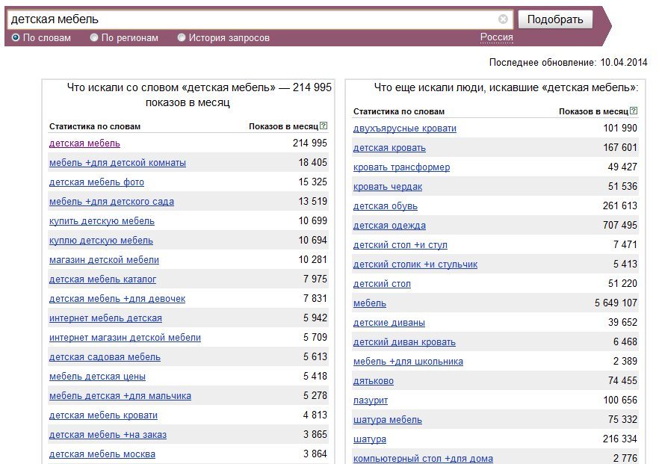
Task: Open the 'детская мебель фото' link
Action: 96,182
